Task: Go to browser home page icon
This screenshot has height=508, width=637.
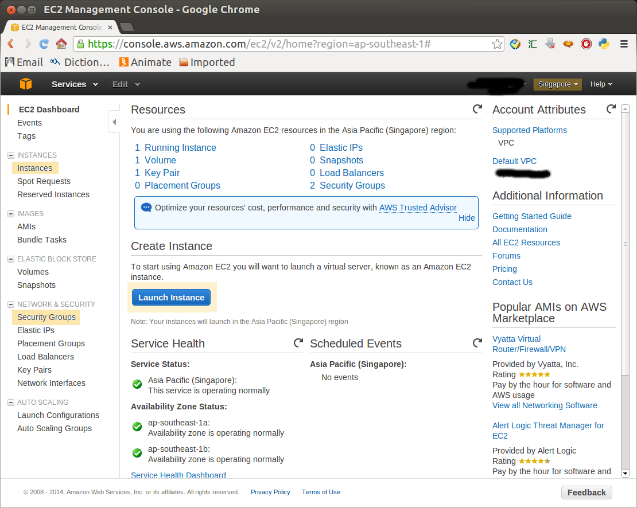Action: pyautogui.click(x=61, y=44)
